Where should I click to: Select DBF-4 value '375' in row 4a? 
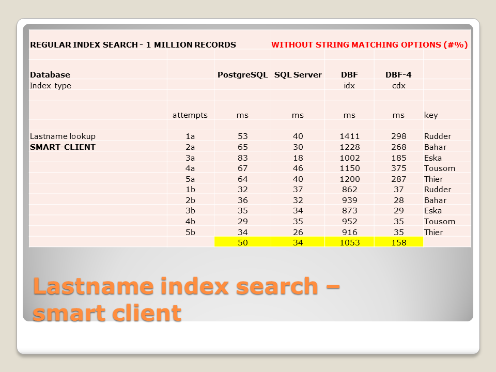[398, 168]
